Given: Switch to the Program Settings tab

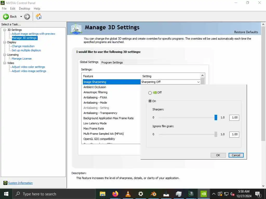Looking at the screenshot, I should (112, 62).
